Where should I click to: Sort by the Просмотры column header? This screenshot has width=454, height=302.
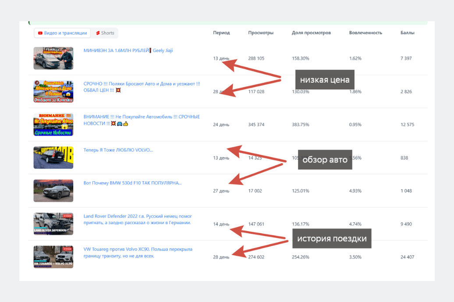pyautogui.click(x=261, y=33)
